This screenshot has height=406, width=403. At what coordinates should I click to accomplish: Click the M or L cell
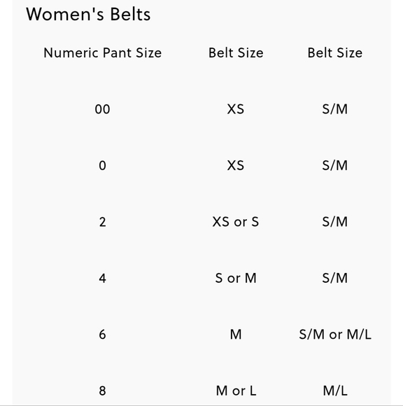coord(236,391)
